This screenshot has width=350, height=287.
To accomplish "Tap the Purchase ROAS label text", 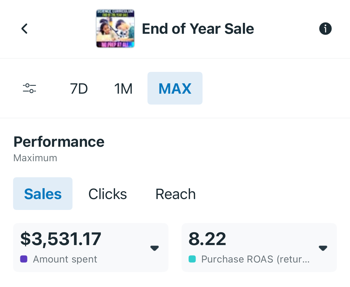I will click(255, 259).
